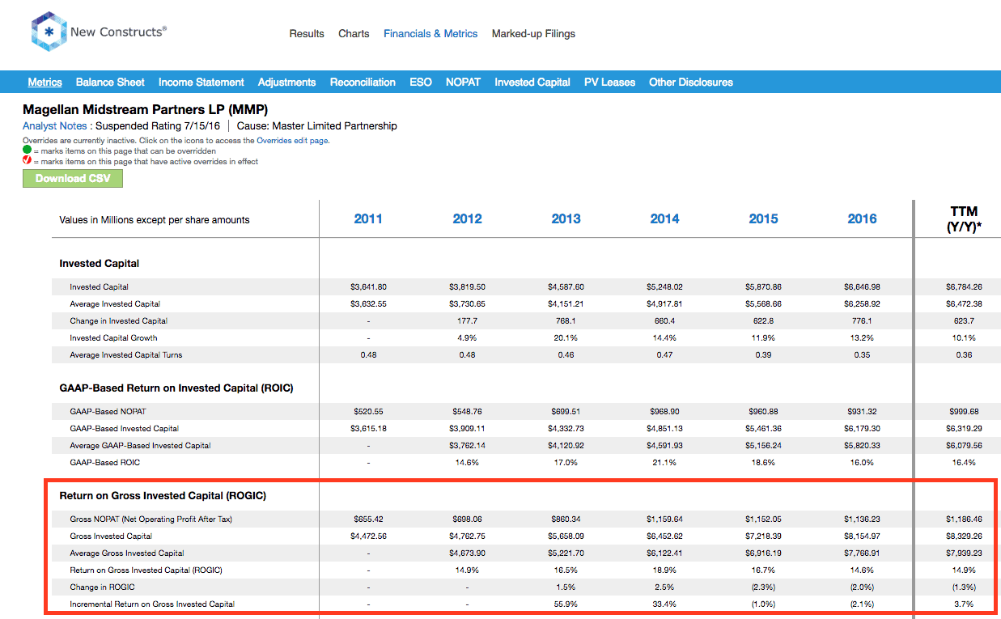Click the Invested Capital Growth row label
Image resolution: width=1001 pixels, height=619 pixels.
point(113,337)
